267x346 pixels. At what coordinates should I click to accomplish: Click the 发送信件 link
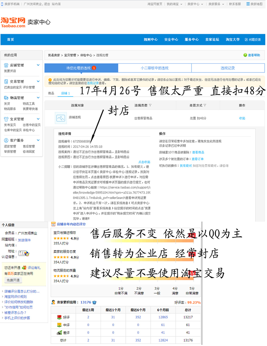24,240
